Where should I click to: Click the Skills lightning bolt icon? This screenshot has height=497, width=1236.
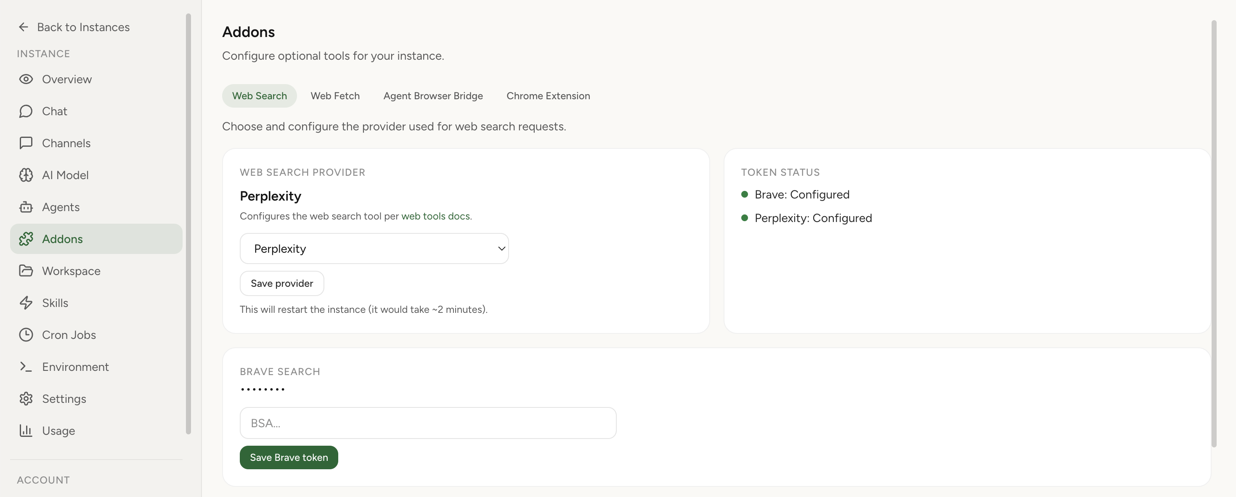point(26,303)
